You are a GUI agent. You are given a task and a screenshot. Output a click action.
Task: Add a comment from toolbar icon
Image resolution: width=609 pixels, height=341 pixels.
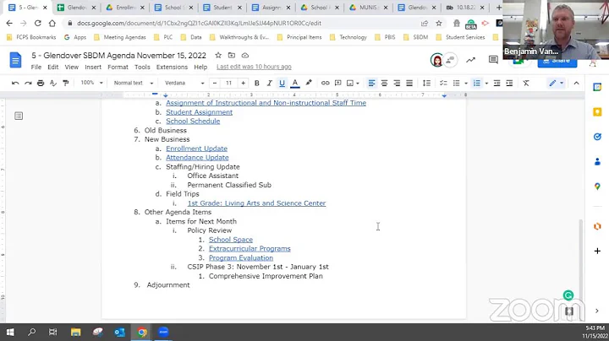(x=337, y=83)
